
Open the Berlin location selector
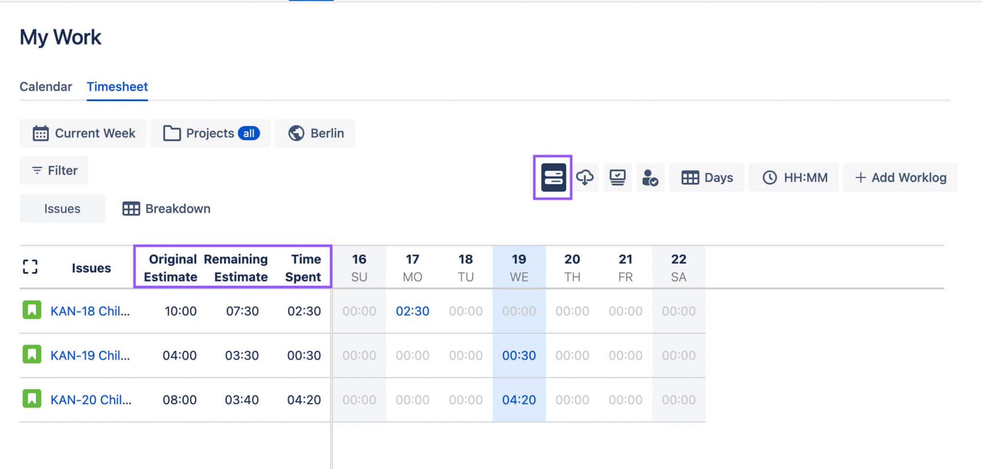point(315,133)
